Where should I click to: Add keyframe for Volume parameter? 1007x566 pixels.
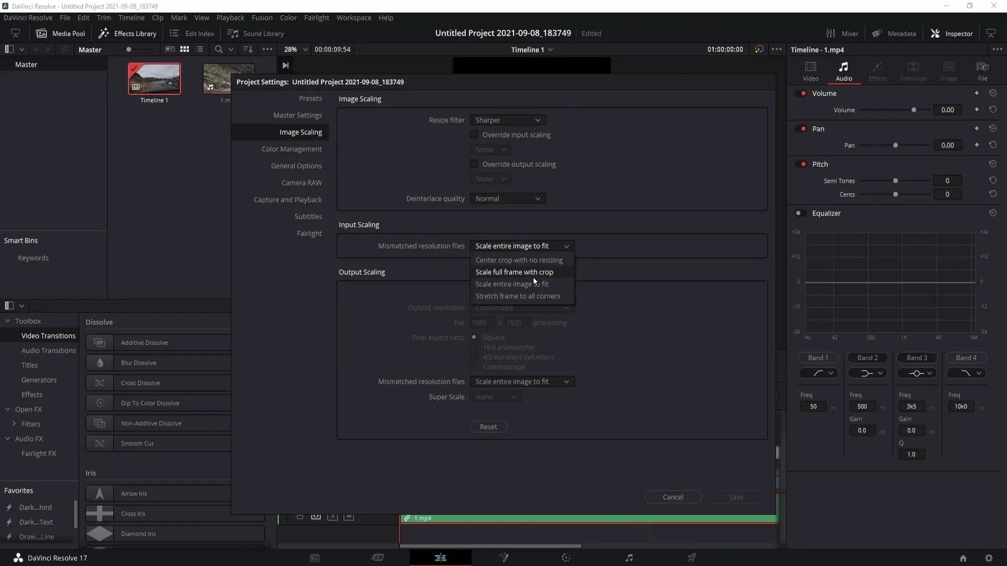click(977, 110)
